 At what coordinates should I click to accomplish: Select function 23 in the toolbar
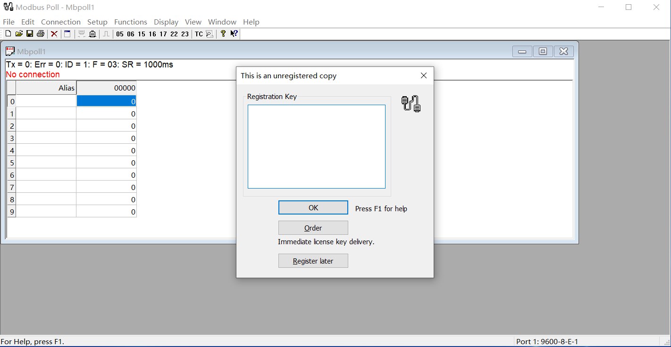[185, 34]
